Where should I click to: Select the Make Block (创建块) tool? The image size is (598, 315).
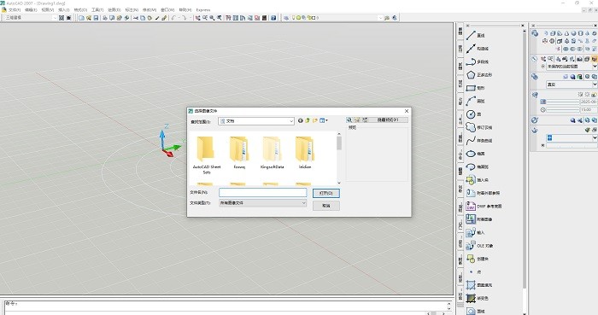click(x=477, y=259)
